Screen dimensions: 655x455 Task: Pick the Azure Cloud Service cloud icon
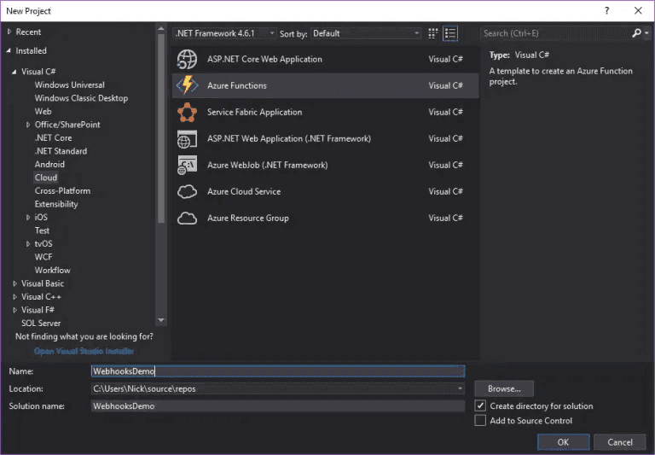pos(187,191)
